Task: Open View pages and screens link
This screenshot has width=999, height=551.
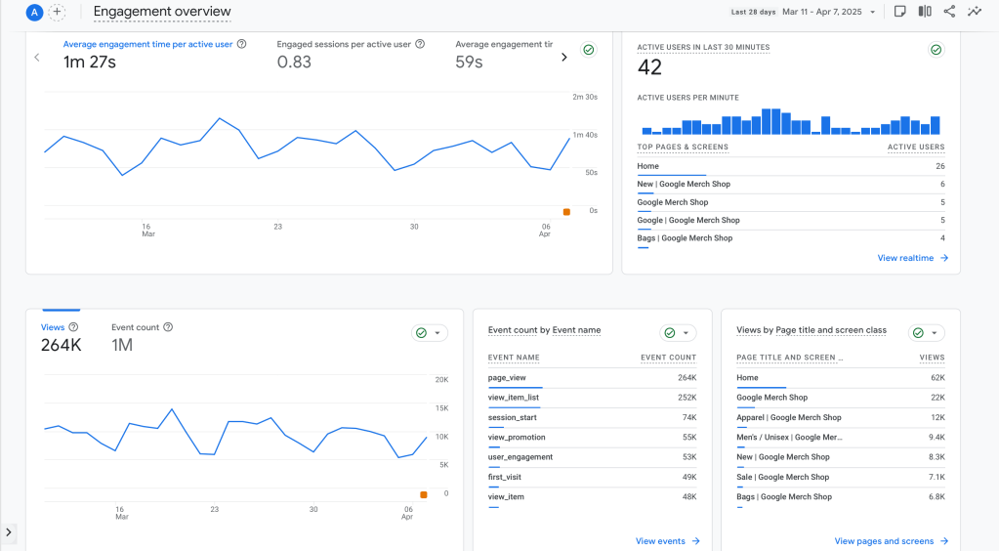Action: point(891,541)
